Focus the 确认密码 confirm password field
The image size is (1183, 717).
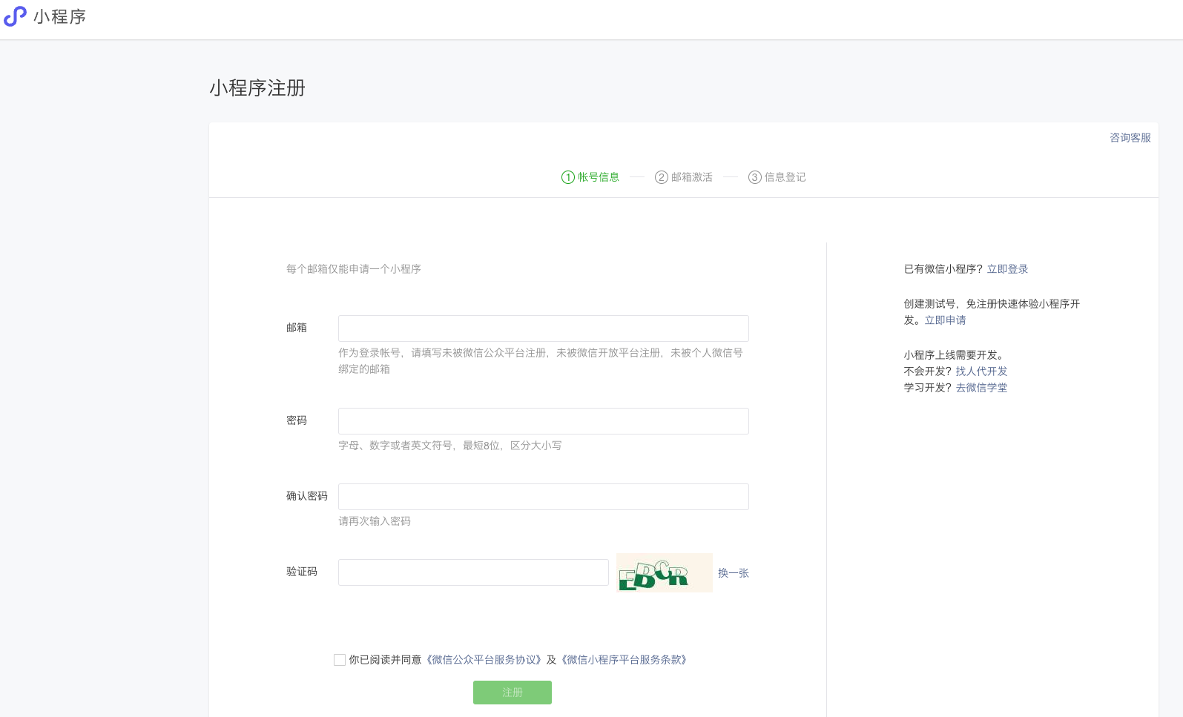pyautogui.click(x=544, y=497)
